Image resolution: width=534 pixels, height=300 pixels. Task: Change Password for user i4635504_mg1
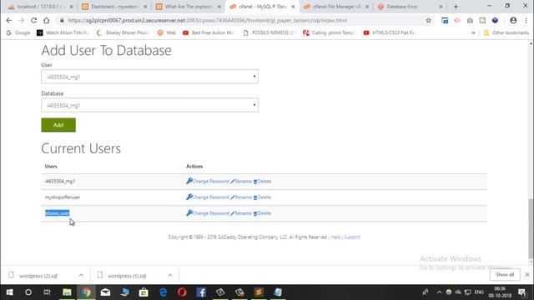[208, 182]
